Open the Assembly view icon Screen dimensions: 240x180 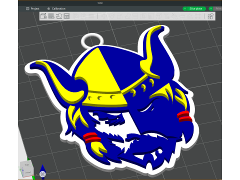[x=210, y=16]
